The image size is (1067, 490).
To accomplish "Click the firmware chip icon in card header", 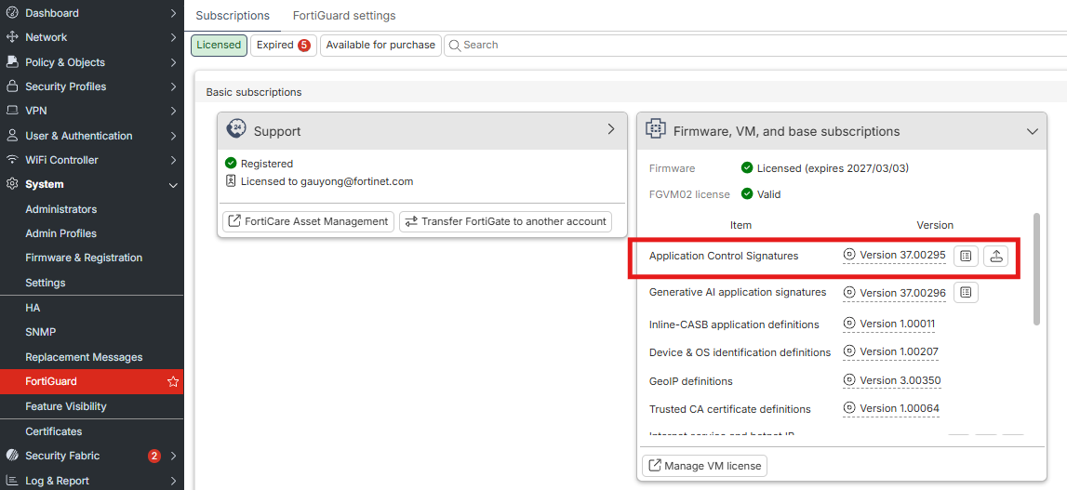I will pyautogui.click(x=655, y=129).
